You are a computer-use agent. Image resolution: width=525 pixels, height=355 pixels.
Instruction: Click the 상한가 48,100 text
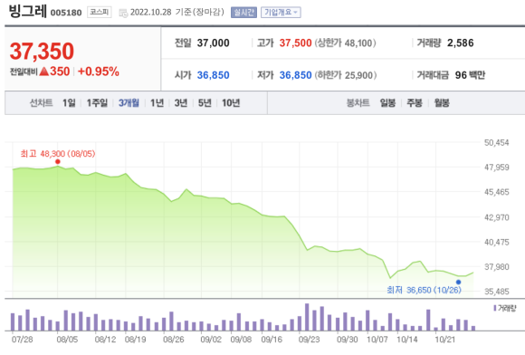[345, 43]
